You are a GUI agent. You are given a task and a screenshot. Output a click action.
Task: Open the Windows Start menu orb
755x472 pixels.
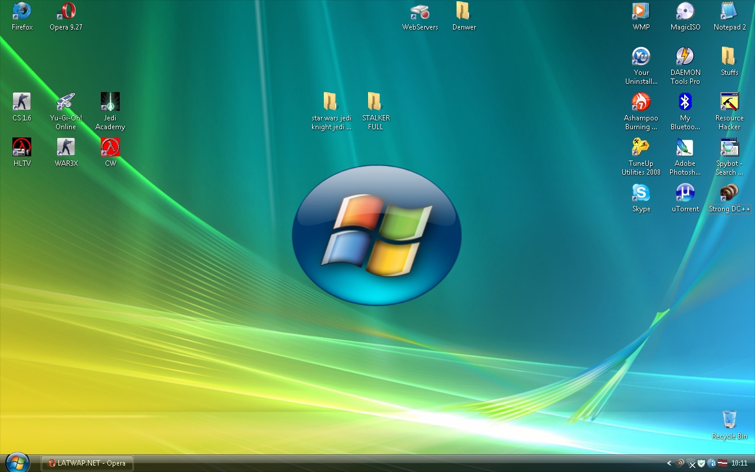click(17, 463)
